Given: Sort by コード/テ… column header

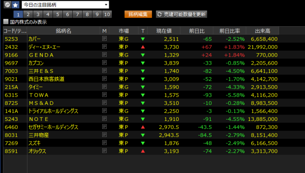Looking at the screenshot, I should point(15,31).
